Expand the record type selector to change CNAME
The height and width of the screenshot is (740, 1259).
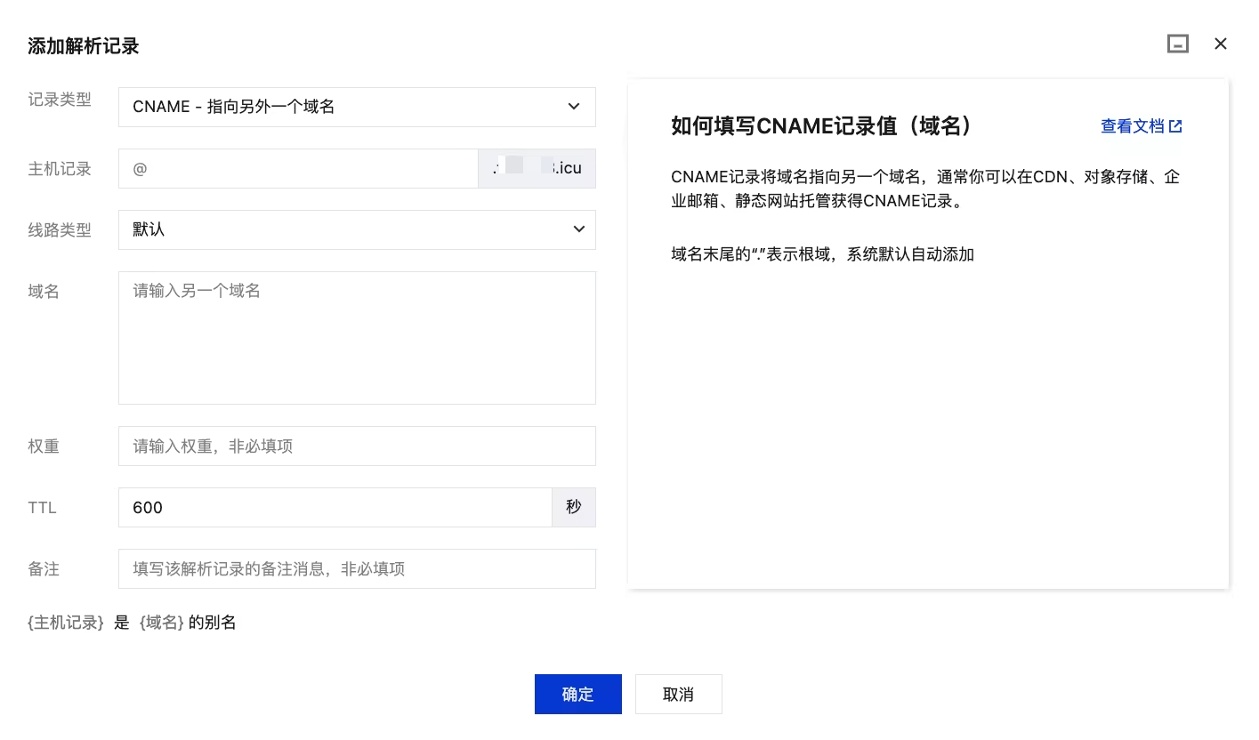click(356, 107)
